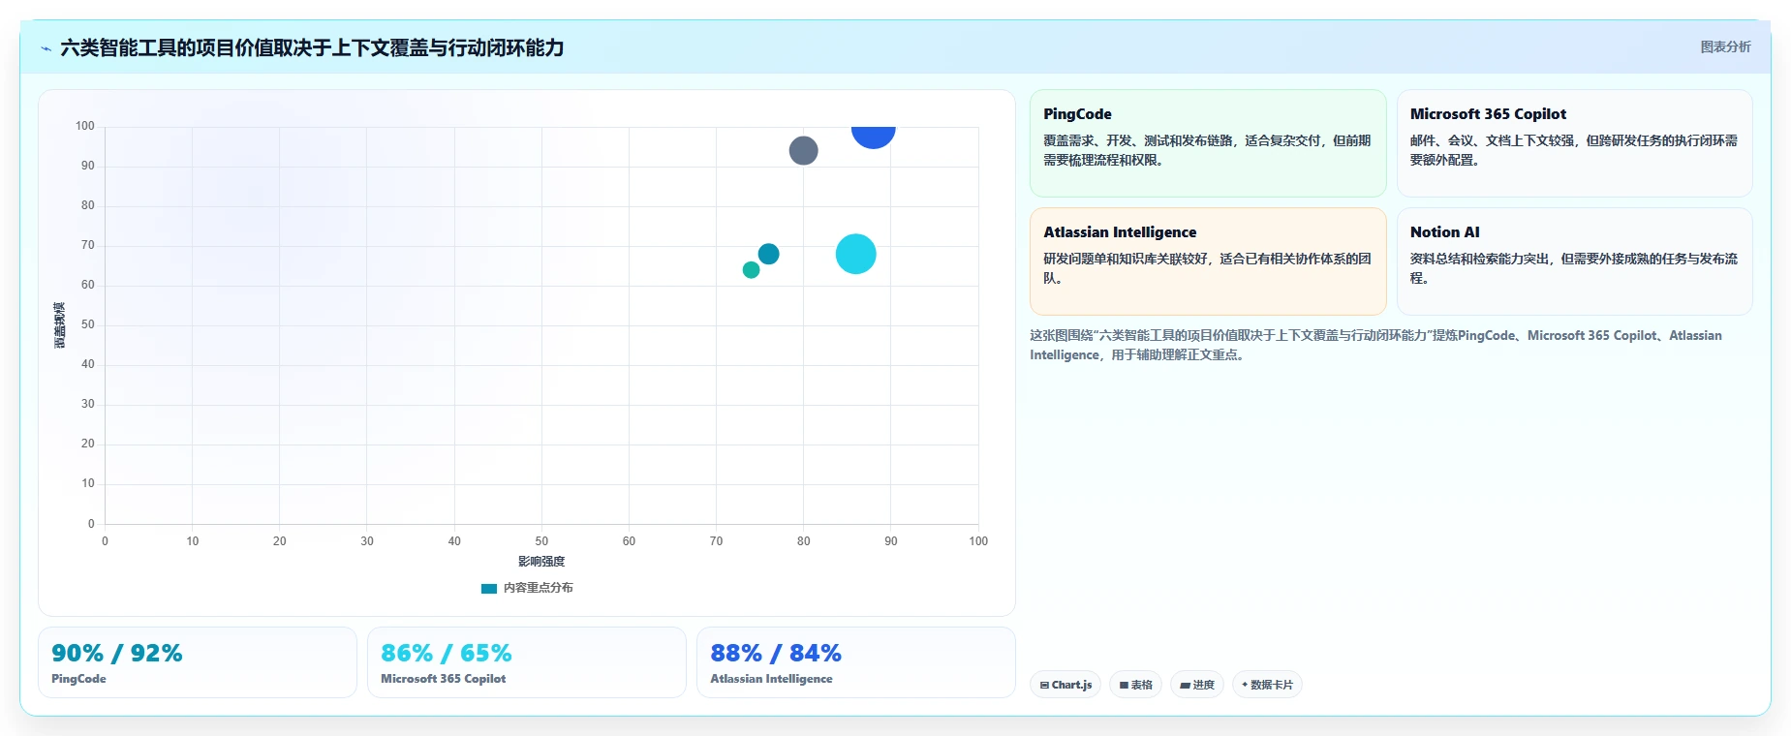The image size is (1791, 736).
Task: Open the Atlassian Intelligence description card
Action: click(x=1208, y=261)
